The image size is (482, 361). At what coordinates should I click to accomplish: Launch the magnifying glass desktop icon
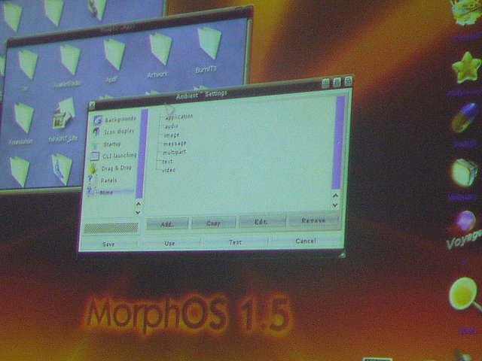(x=465, y=295)
